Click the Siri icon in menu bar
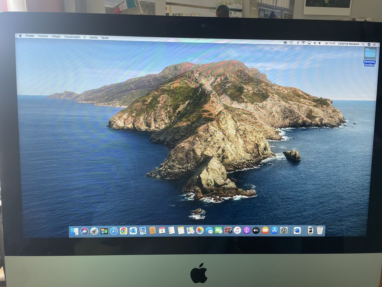This screenshot has height=287, width=382. (369, 44)
